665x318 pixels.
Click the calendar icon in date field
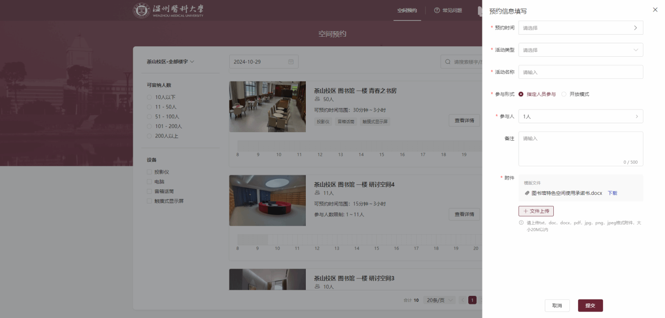point(291,62)
